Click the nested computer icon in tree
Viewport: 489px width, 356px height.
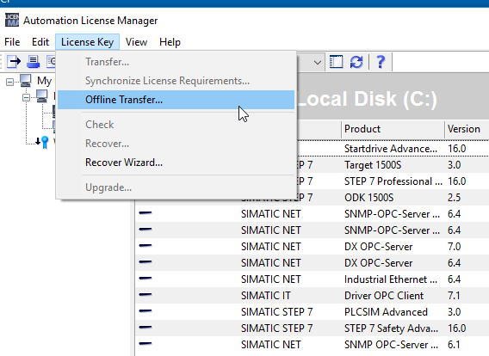[x=42, y=96]
